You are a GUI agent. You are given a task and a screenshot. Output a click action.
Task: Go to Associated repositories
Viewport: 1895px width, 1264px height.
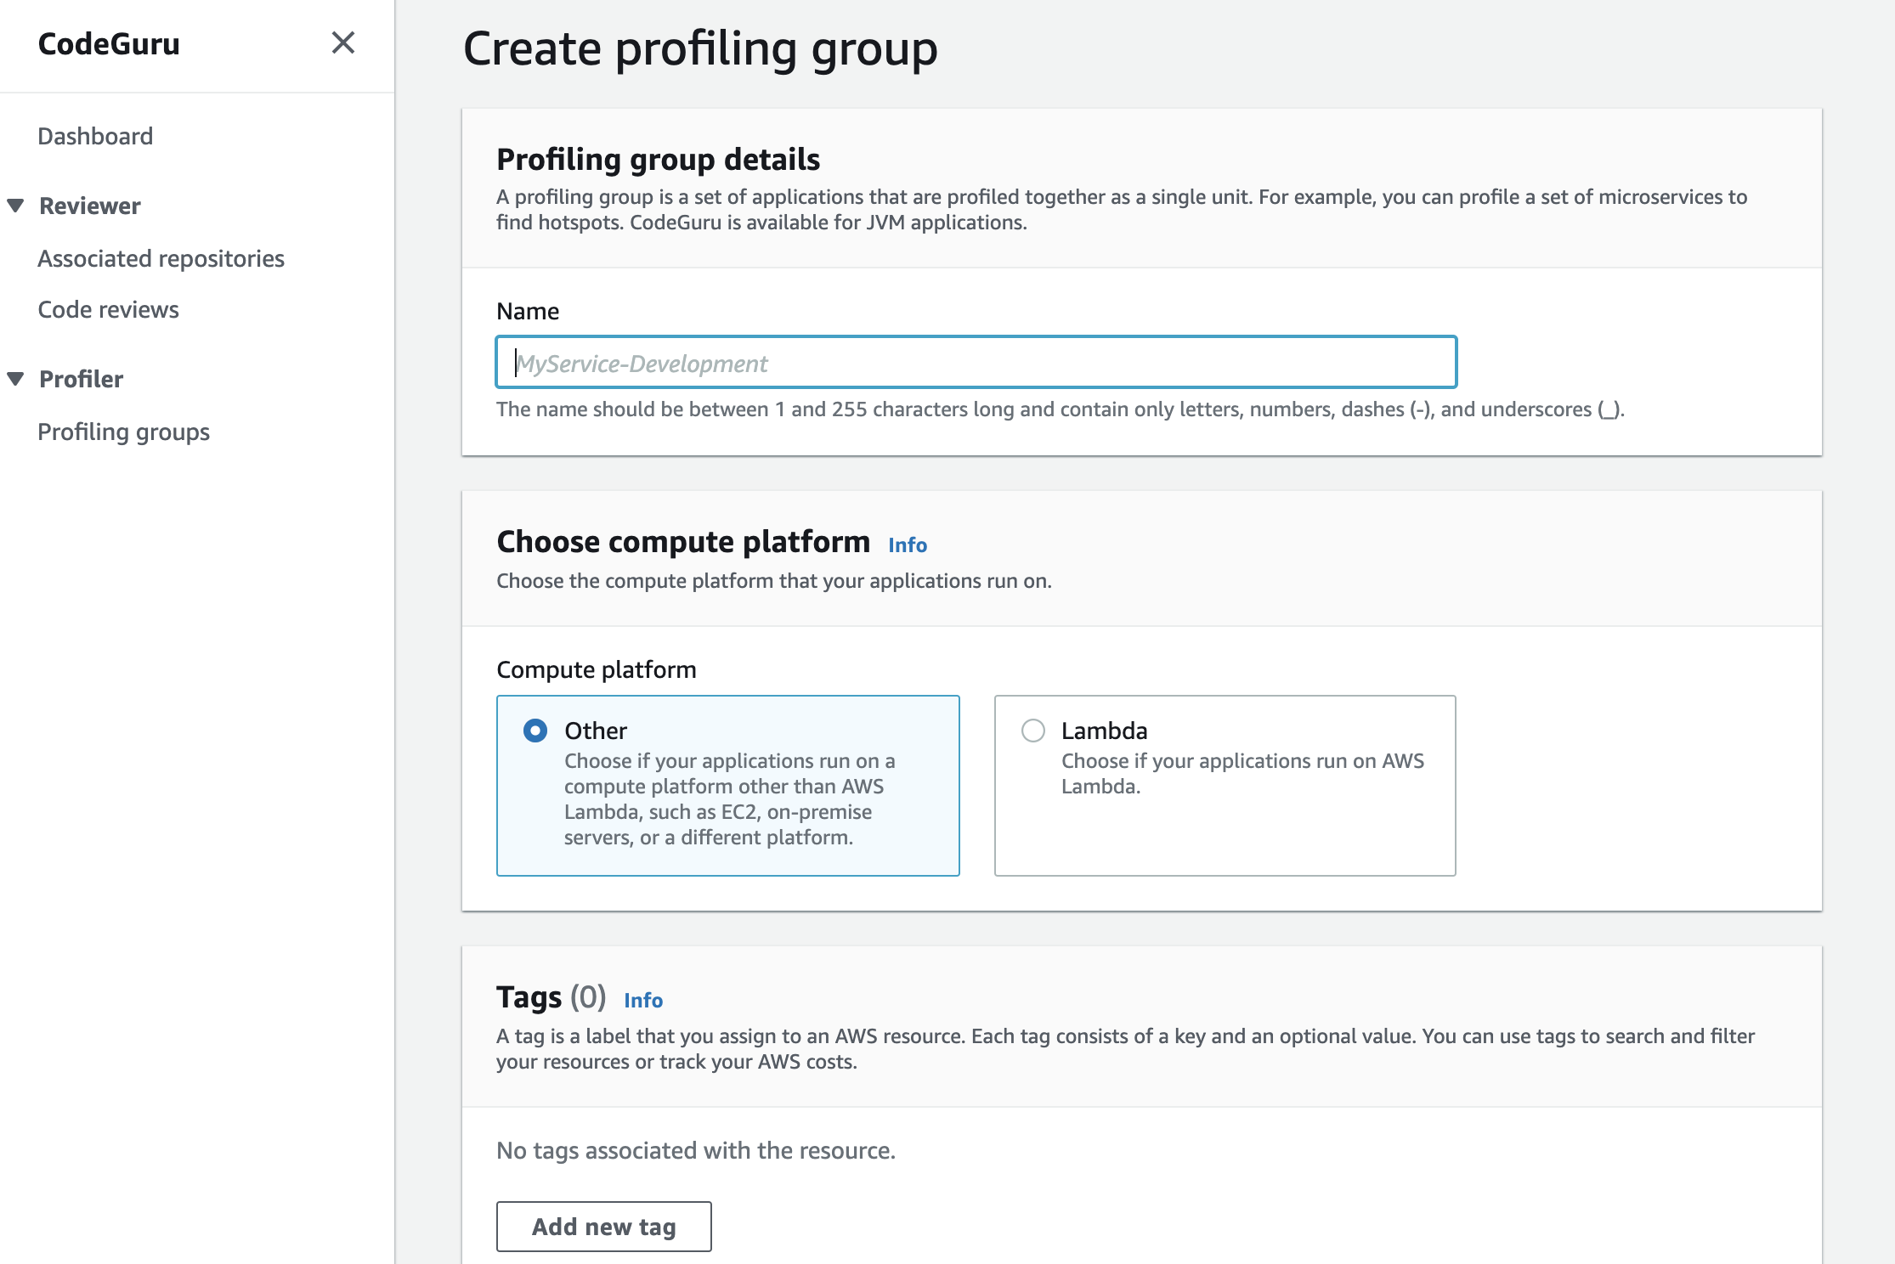[161, 258]
